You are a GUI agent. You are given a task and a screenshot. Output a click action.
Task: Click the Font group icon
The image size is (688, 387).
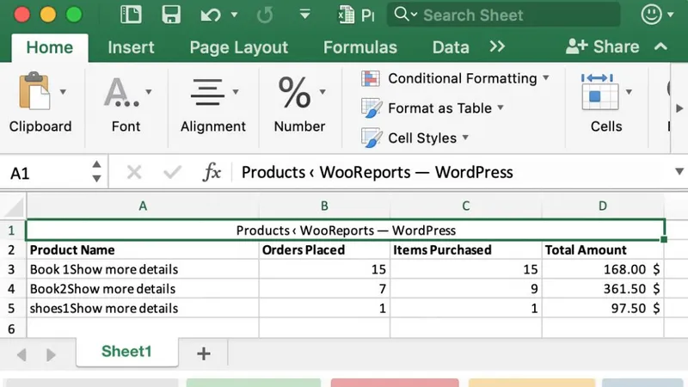point(121,92)
